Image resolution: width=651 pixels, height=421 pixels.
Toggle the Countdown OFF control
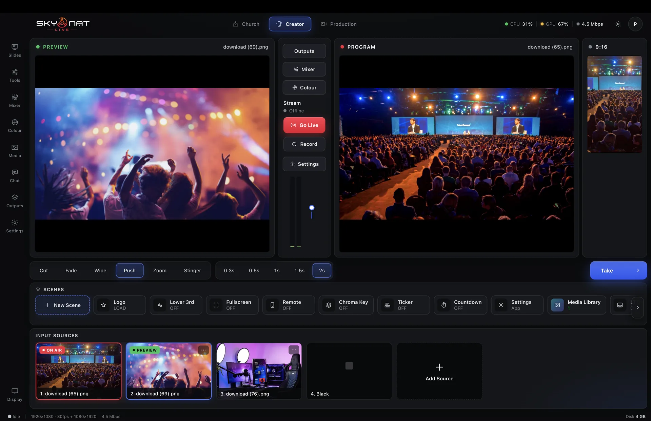460,305
